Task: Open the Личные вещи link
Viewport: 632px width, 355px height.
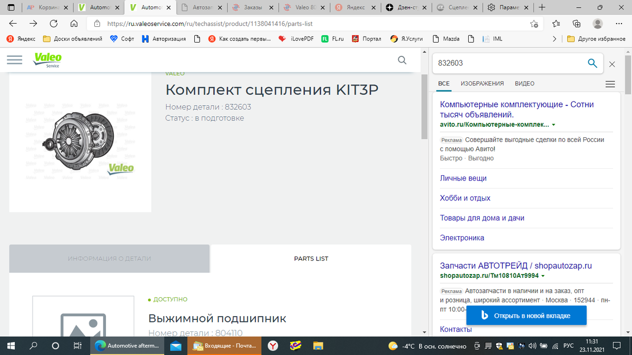Action: [463, 178]
